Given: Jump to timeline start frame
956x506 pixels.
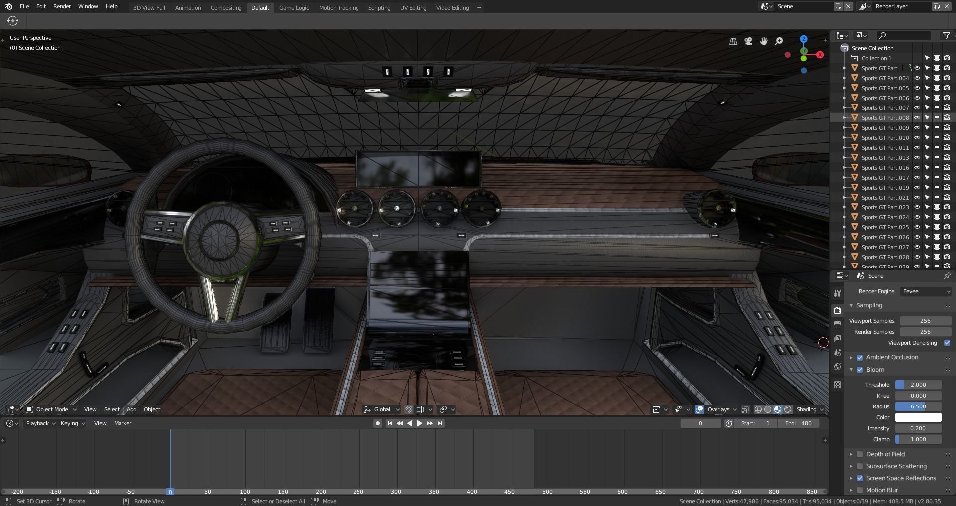Looking at the screenshot, I should (x=390, y=423).
